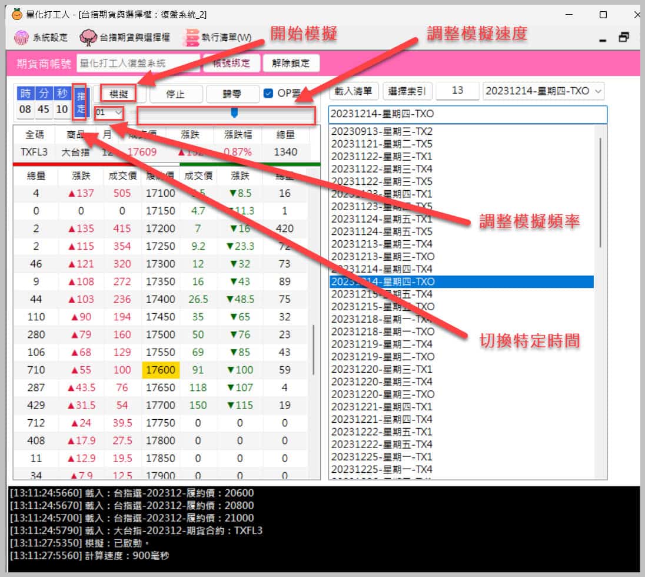Open the 系統設定 menu

click(x=41, y=38)
